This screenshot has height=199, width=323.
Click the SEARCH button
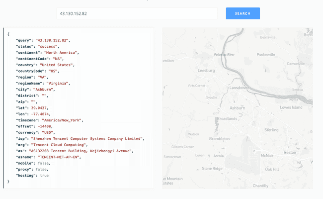point(242,13)
